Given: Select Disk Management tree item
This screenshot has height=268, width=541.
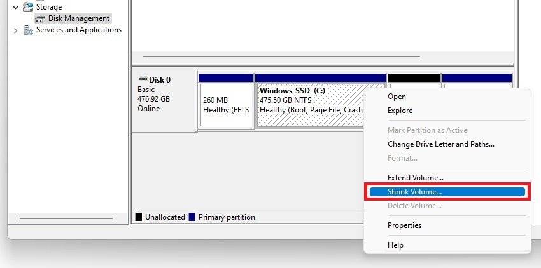Looking at the screenshot, I should [x=79, y=18].
